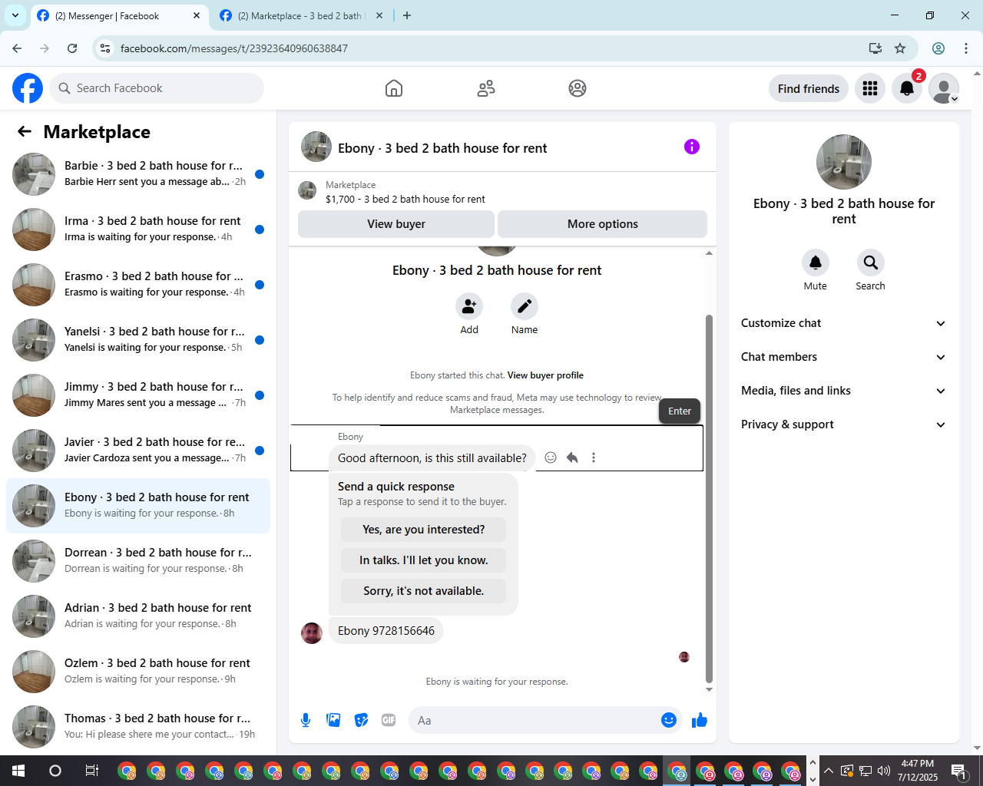Screen dimensions: 983x786
Task: Send quick response 'In talks. I'll let you know.'
Action: pos(424,560)
